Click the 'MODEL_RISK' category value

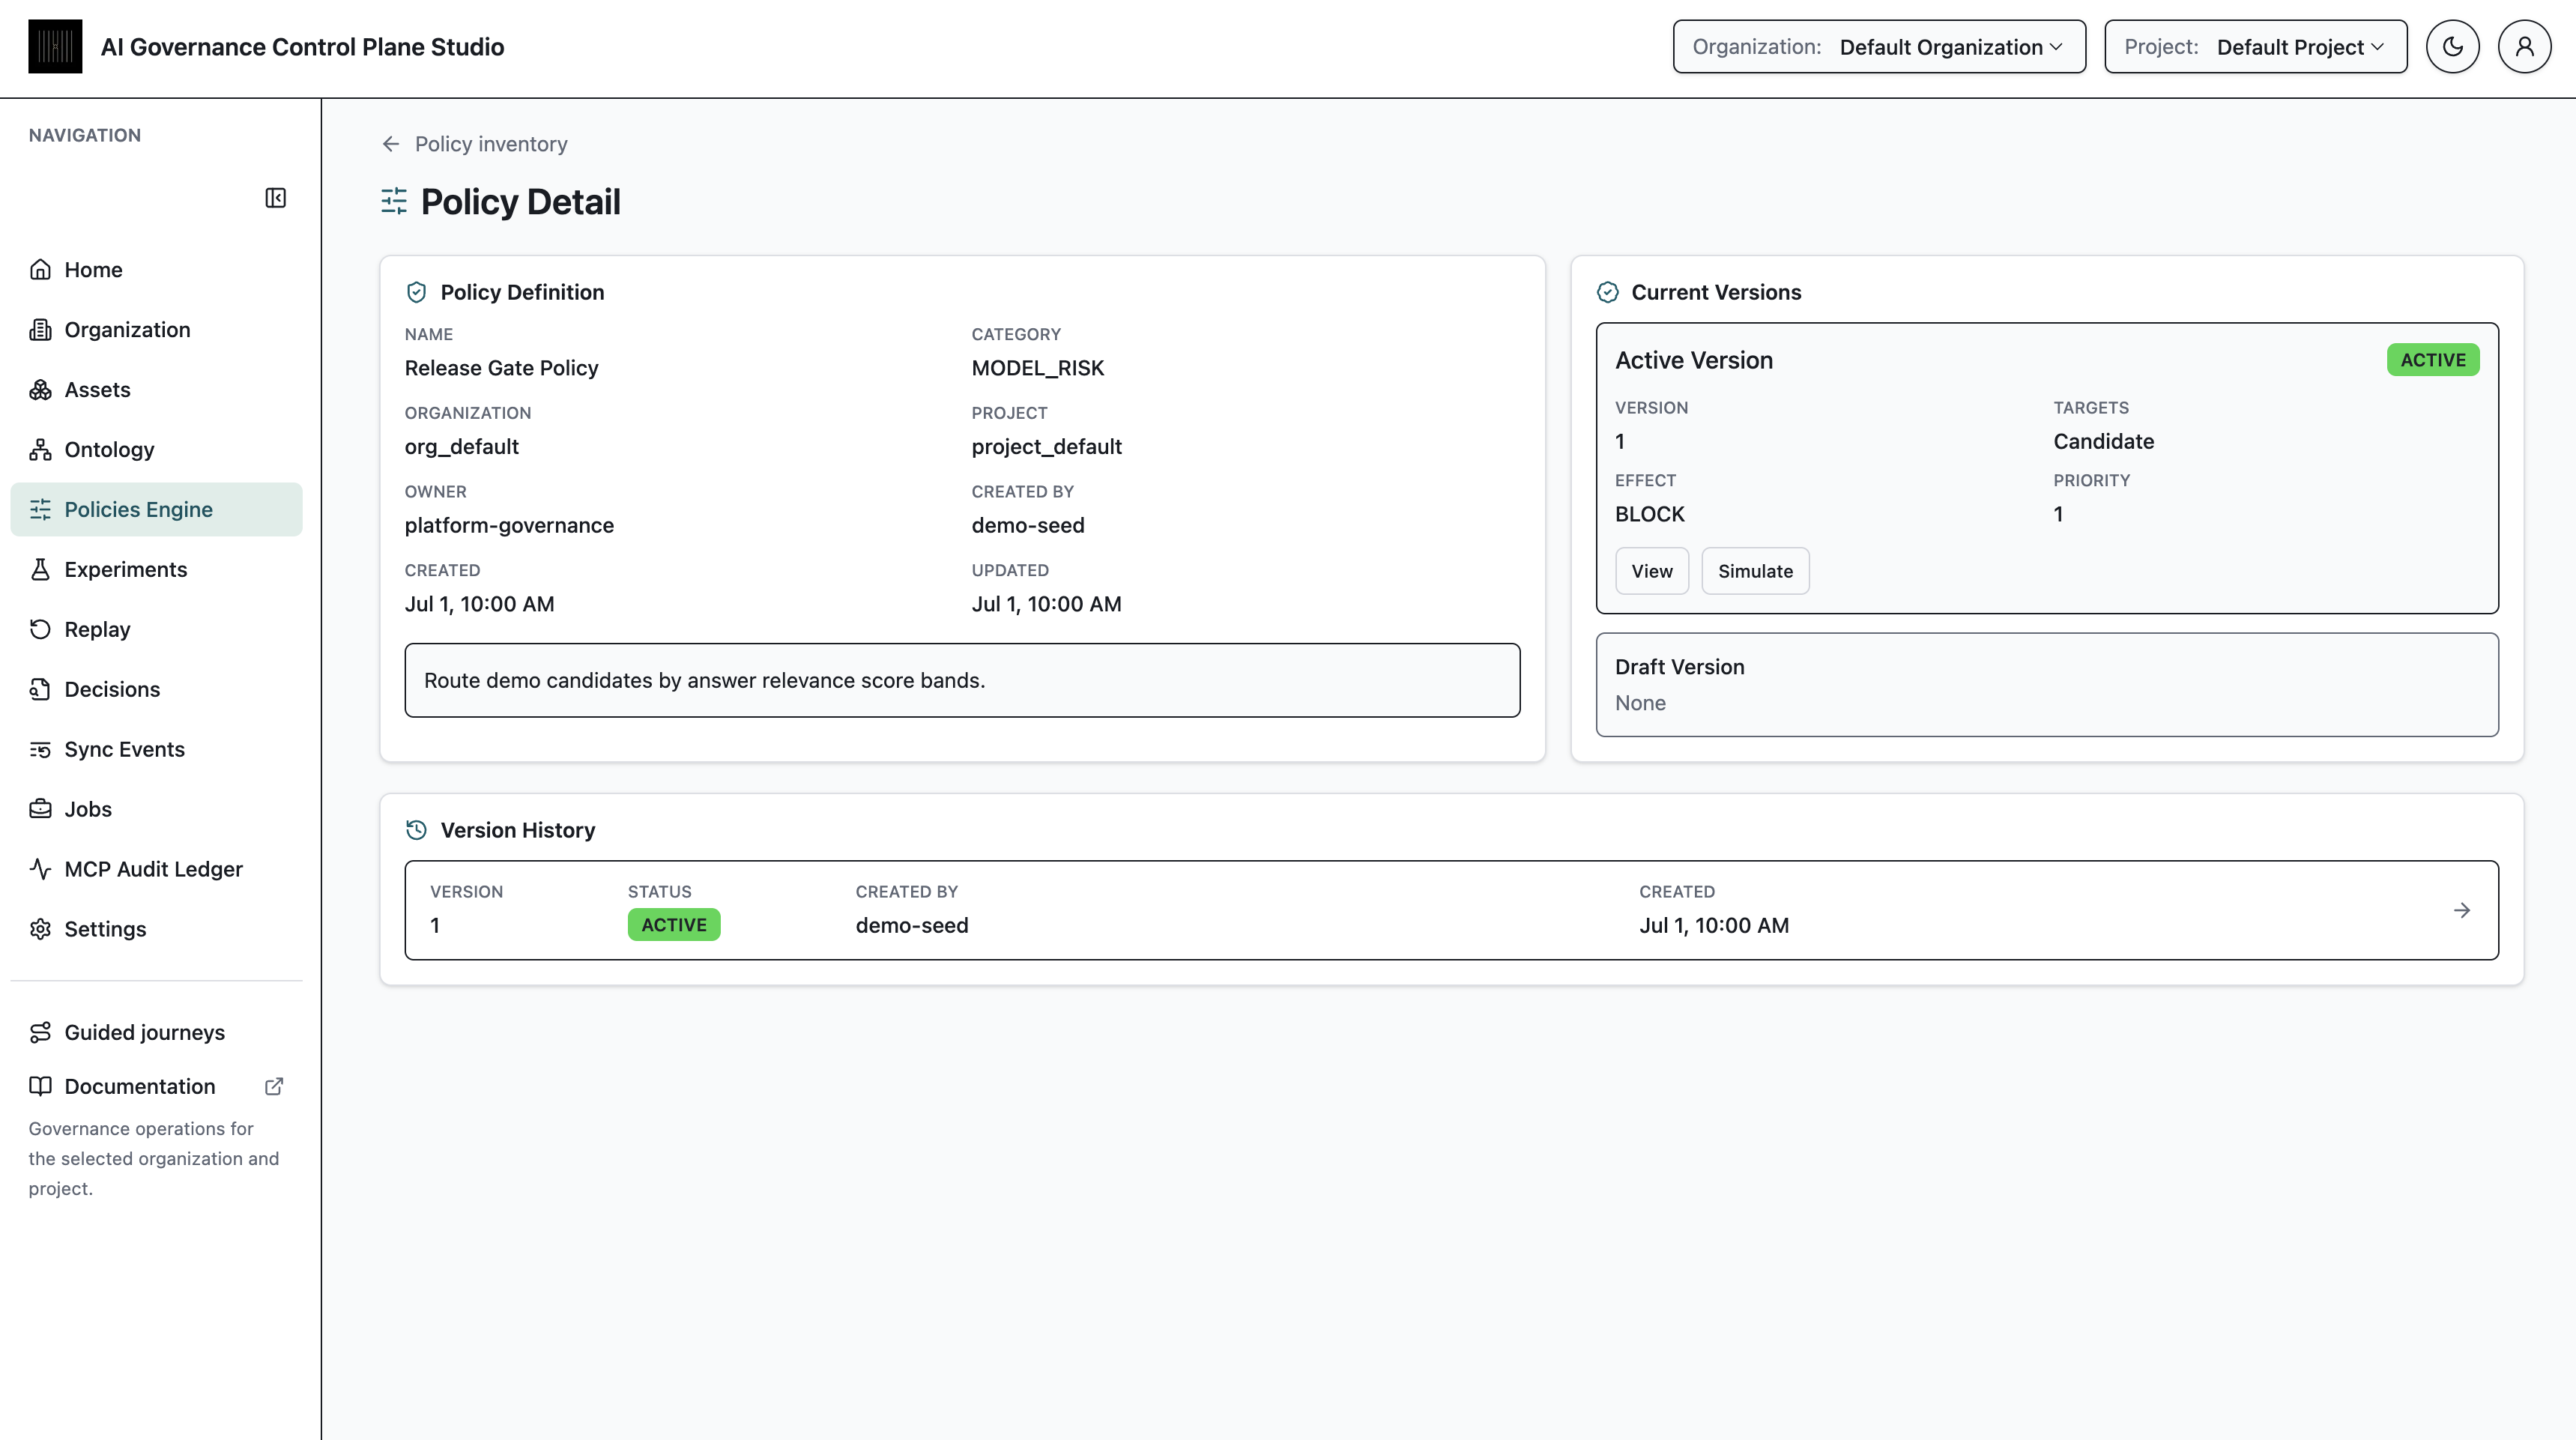1038,368
